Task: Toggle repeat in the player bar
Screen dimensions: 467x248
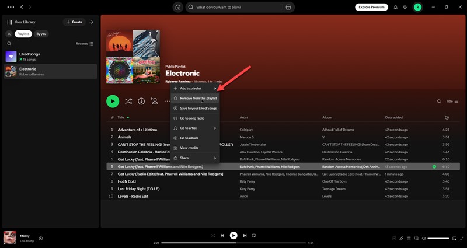Action: click(254, 236)
